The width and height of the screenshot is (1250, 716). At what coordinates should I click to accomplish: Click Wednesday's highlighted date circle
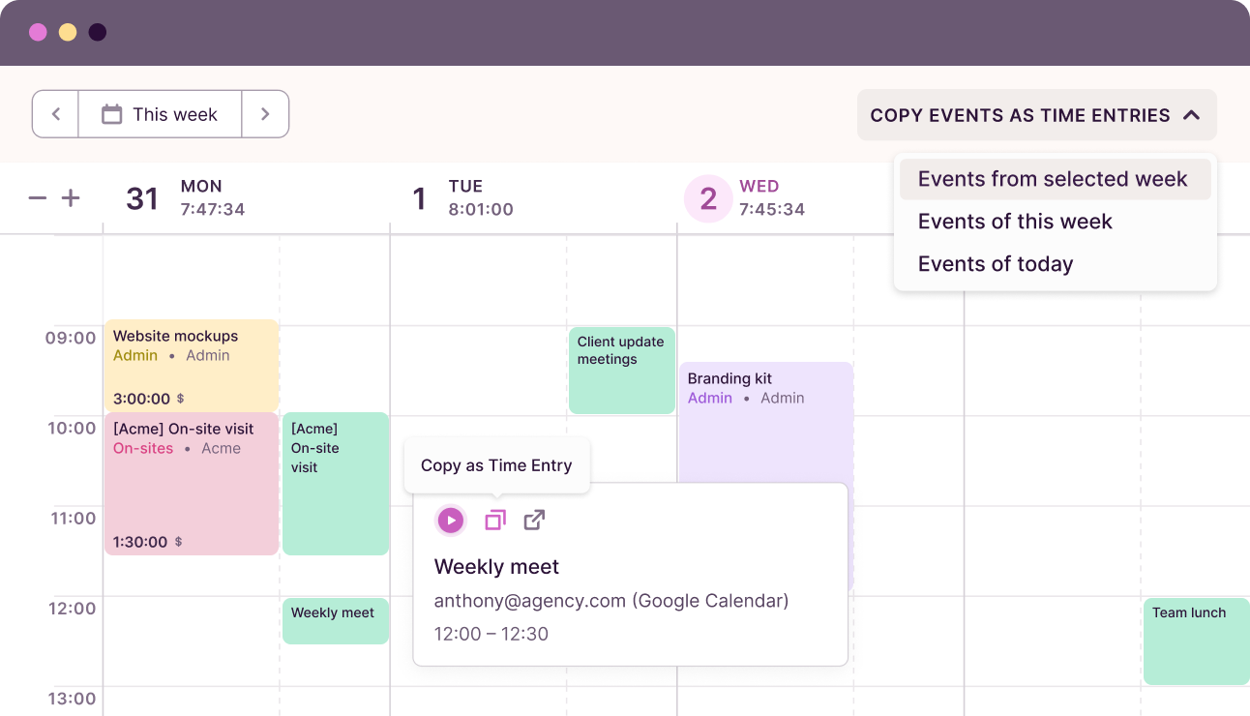(708, 197)
